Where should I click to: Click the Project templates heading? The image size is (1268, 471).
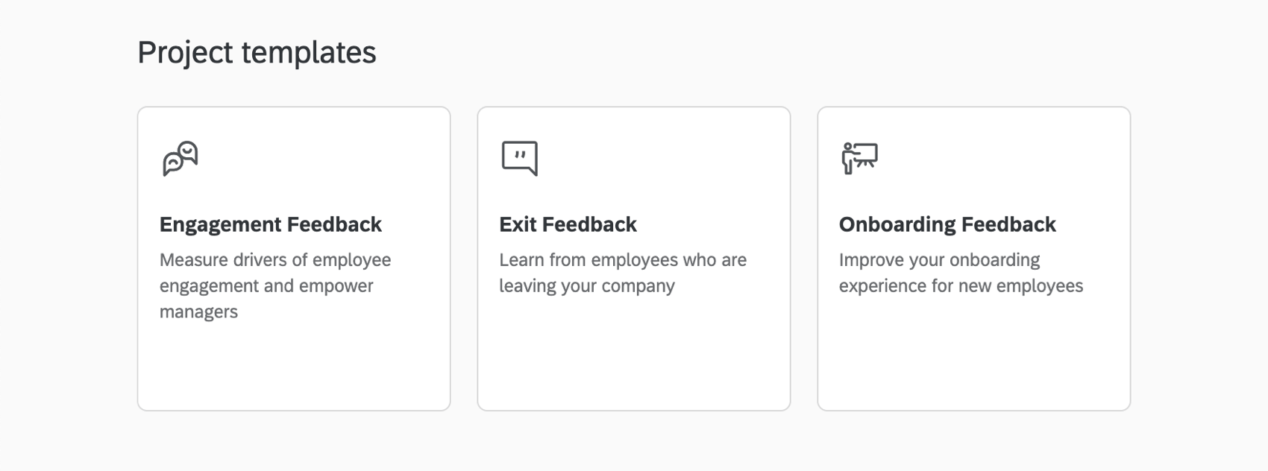(257, 51)
